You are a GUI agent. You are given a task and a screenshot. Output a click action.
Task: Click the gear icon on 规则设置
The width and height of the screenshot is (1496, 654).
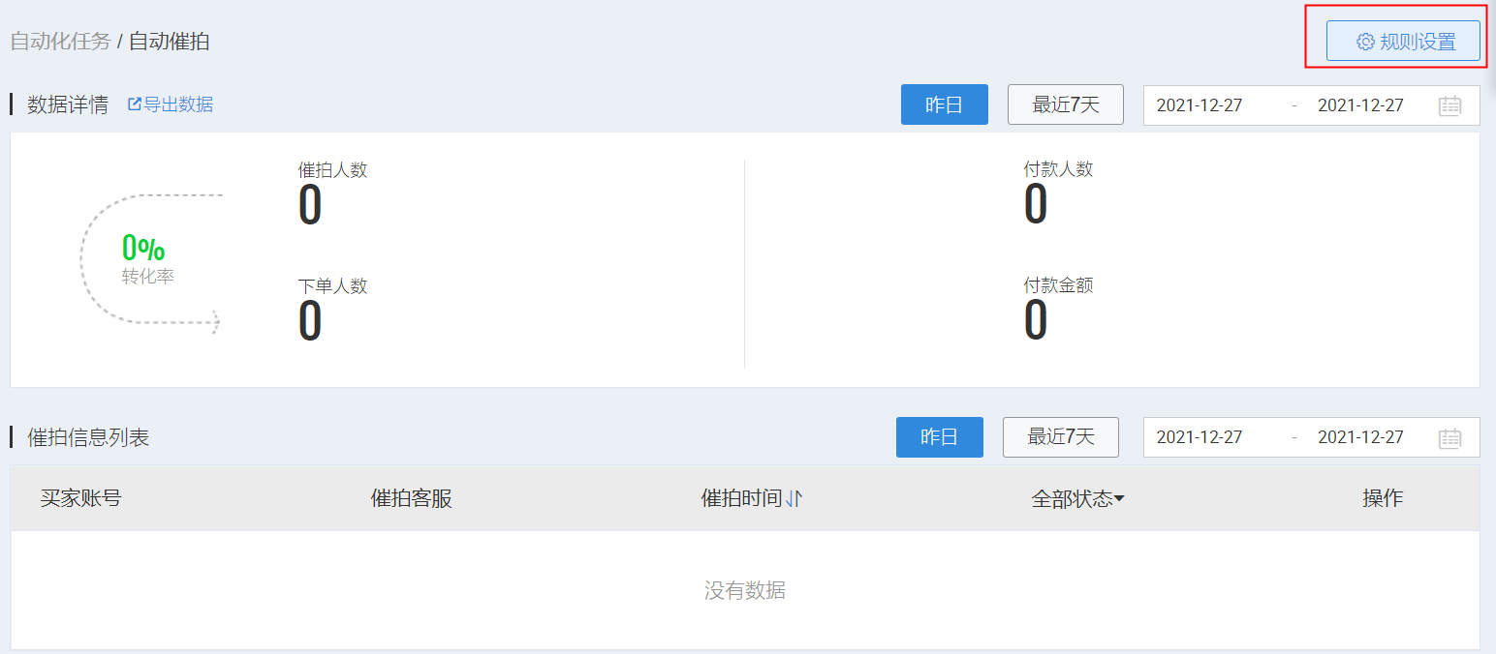pos(1365,42)
